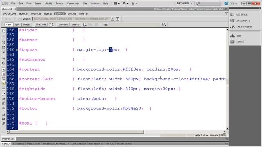This screenshot has width=262, height=147.
Task: Toggle Syntax Error Alerts in Info Bar
Action: coord(4,83)
